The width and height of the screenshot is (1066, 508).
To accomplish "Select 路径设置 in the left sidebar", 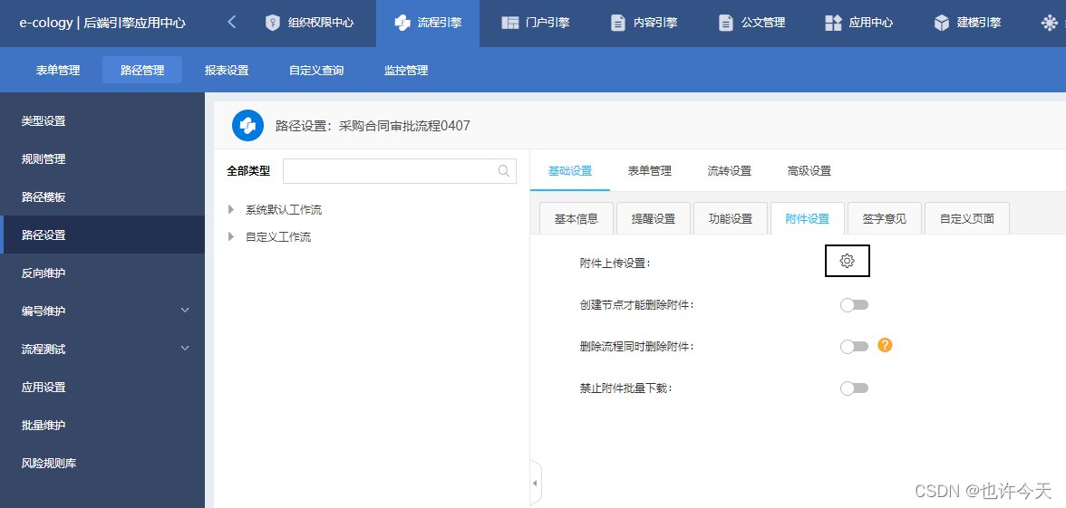I will 102,235.
